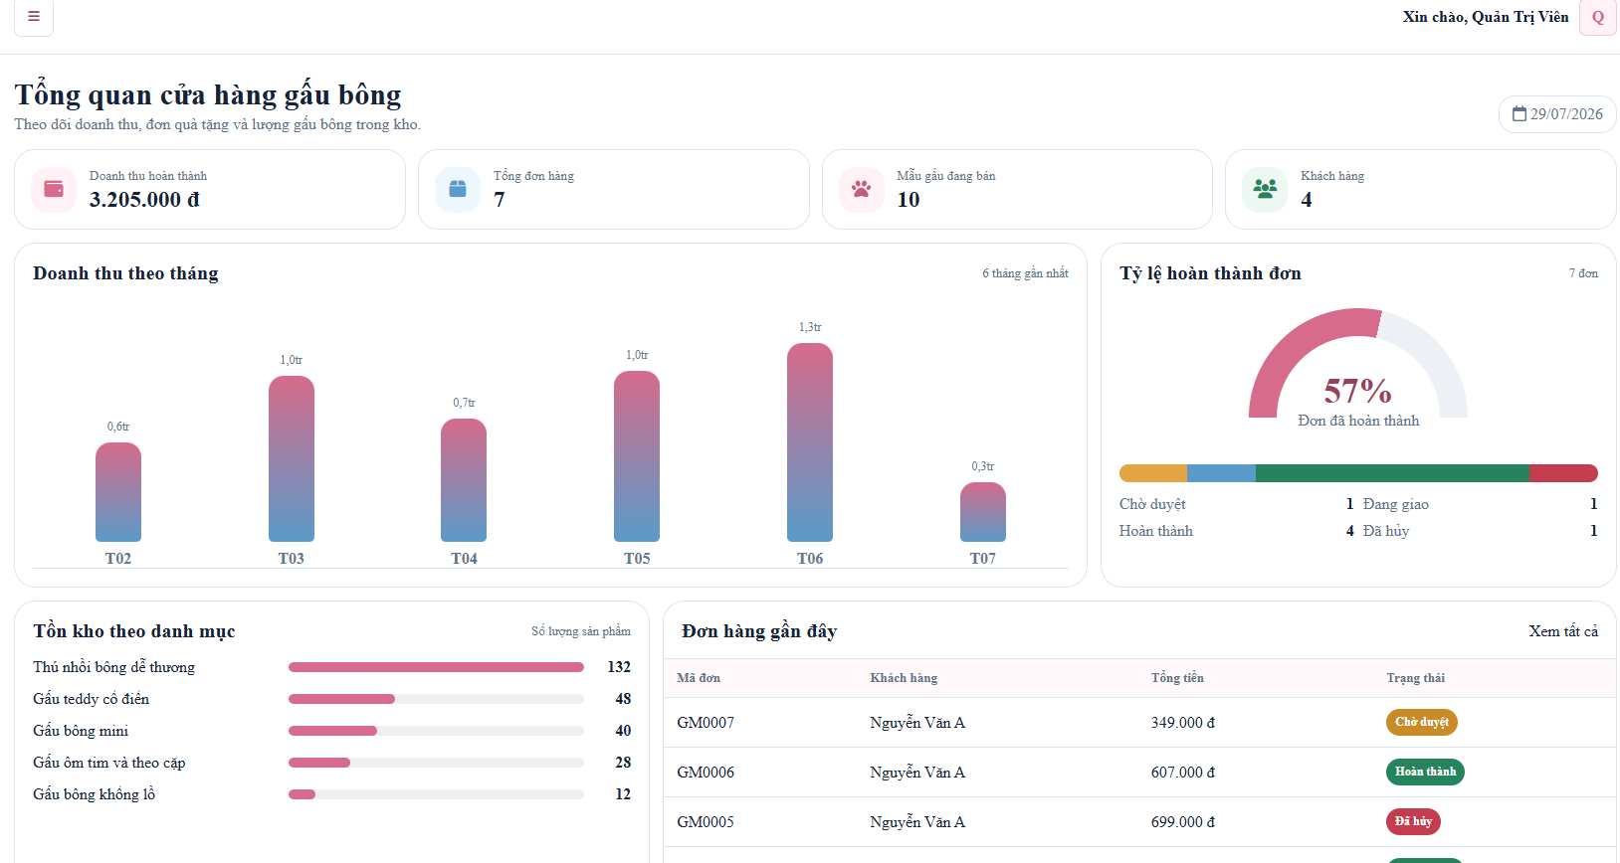Select the T03 revenue bar
The image size is (1620, 863).
click(x=292, y=458)
